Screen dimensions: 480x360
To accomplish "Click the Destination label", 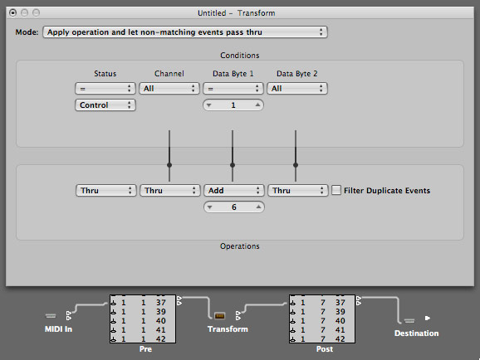I will (416, 333).
